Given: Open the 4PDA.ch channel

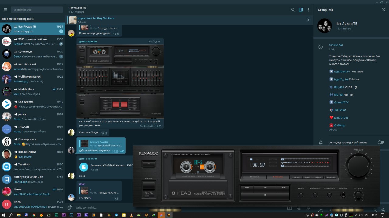Looking at the screenshot, I should point(33,129).
